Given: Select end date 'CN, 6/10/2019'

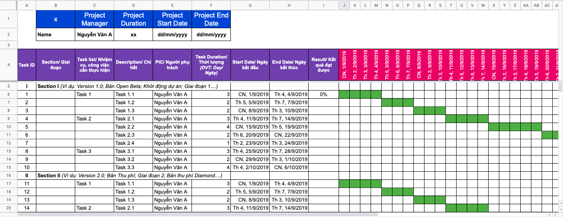Looking at the screenshot, I should 289,167.
